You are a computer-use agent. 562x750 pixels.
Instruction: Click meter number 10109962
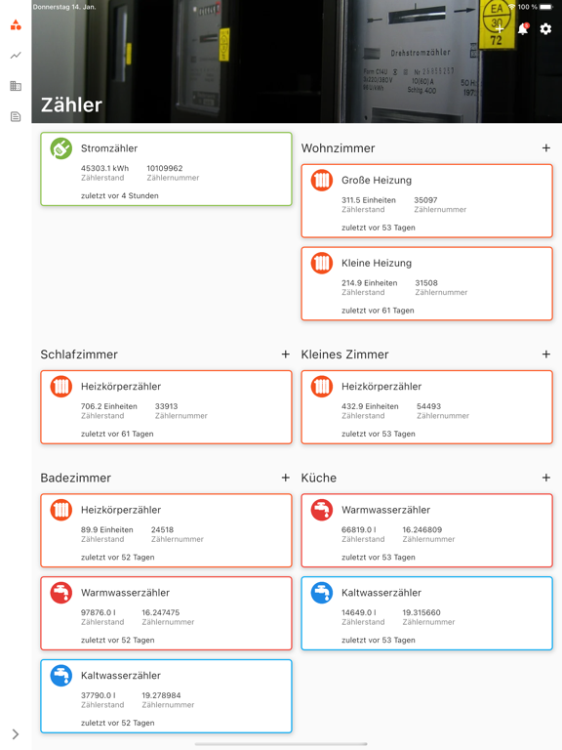point(164,168)
